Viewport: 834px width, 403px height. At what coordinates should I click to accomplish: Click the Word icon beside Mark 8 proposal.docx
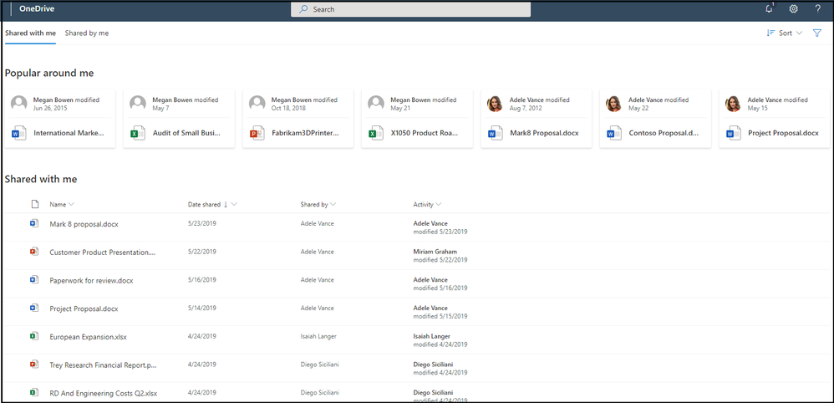[x=33, y=223]
